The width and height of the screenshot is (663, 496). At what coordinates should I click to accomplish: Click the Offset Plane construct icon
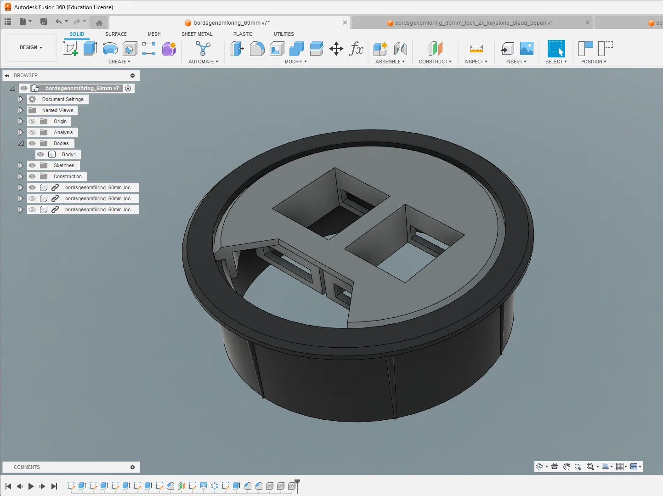pyautogui.click(x=435, y=48)
